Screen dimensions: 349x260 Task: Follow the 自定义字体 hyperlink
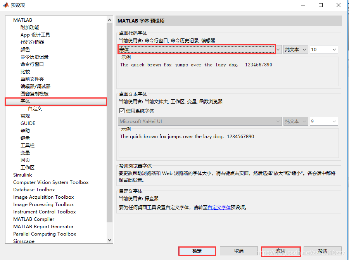click(x=219, y=208)
